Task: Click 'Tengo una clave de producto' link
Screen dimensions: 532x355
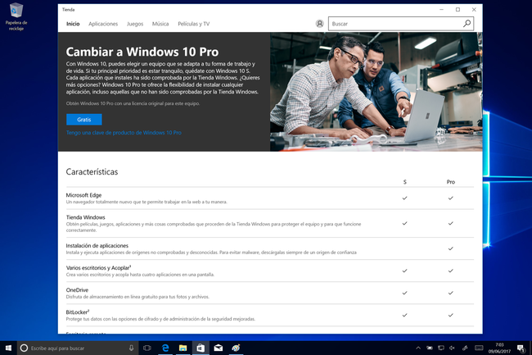Action: tap(124, 133)
